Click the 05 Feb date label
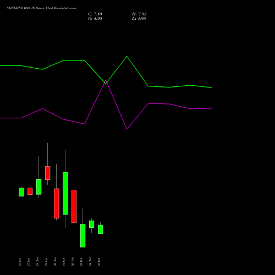The image size is (275, 275). click(99, 262)
